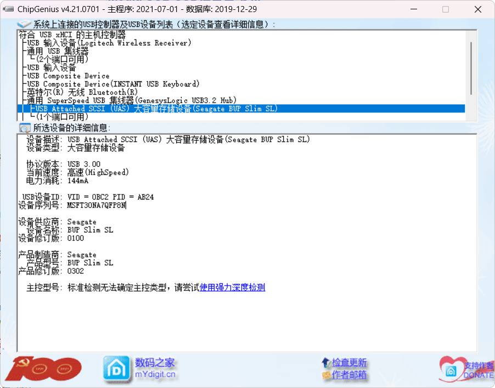This screenshot has width=495, height=388.
Task: Click the 设备修订版 0100 value
Action: pos(75,238)
